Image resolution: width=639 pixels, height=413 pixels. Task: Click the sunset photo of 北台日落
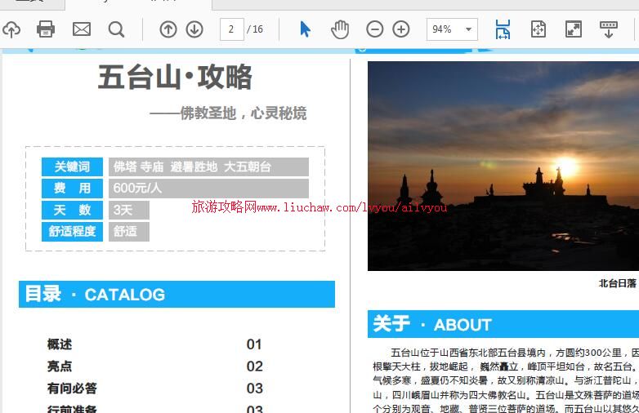tap(503, 166)
